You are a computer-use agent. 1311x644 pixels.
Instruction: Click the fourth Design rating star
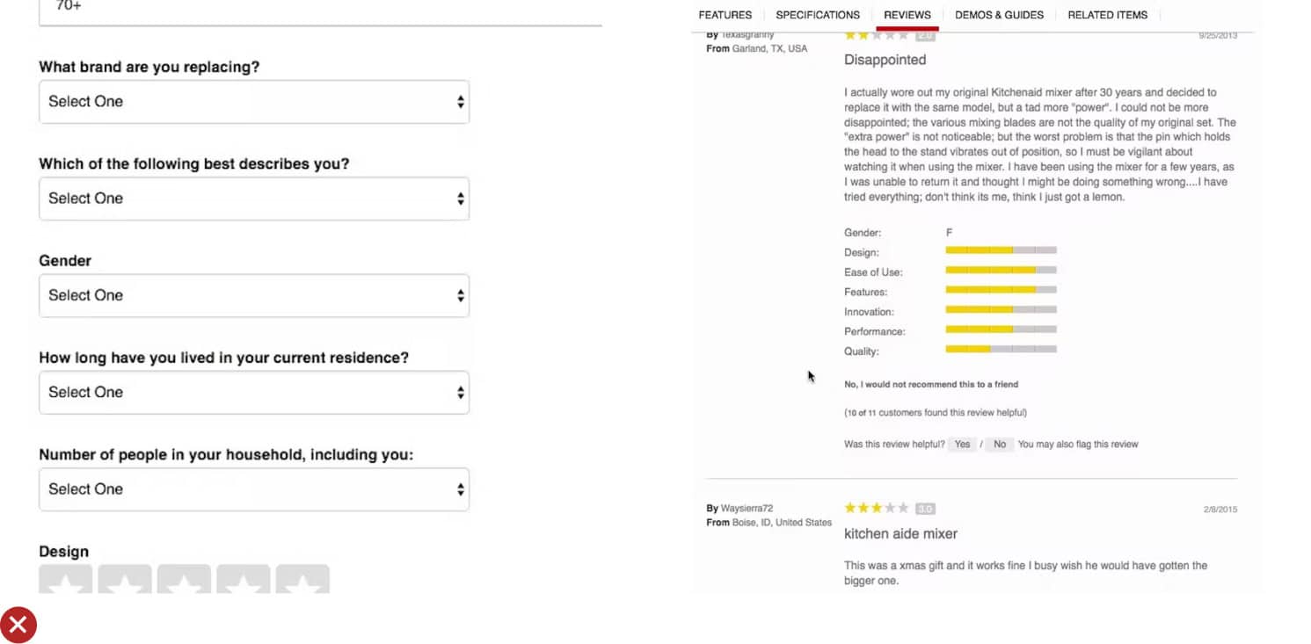[244, 581]
